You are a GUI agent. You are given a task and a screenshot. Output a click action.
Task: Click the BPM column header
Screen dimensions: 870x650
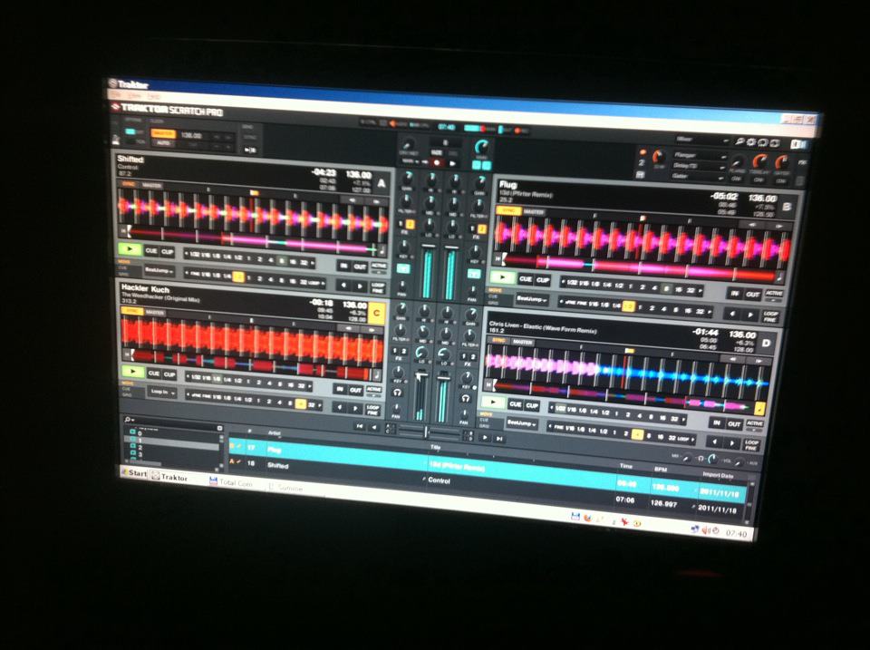point(660,469)
